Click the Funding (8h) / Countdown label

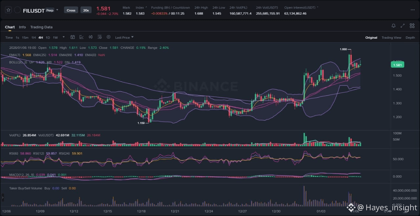(170, 8)
